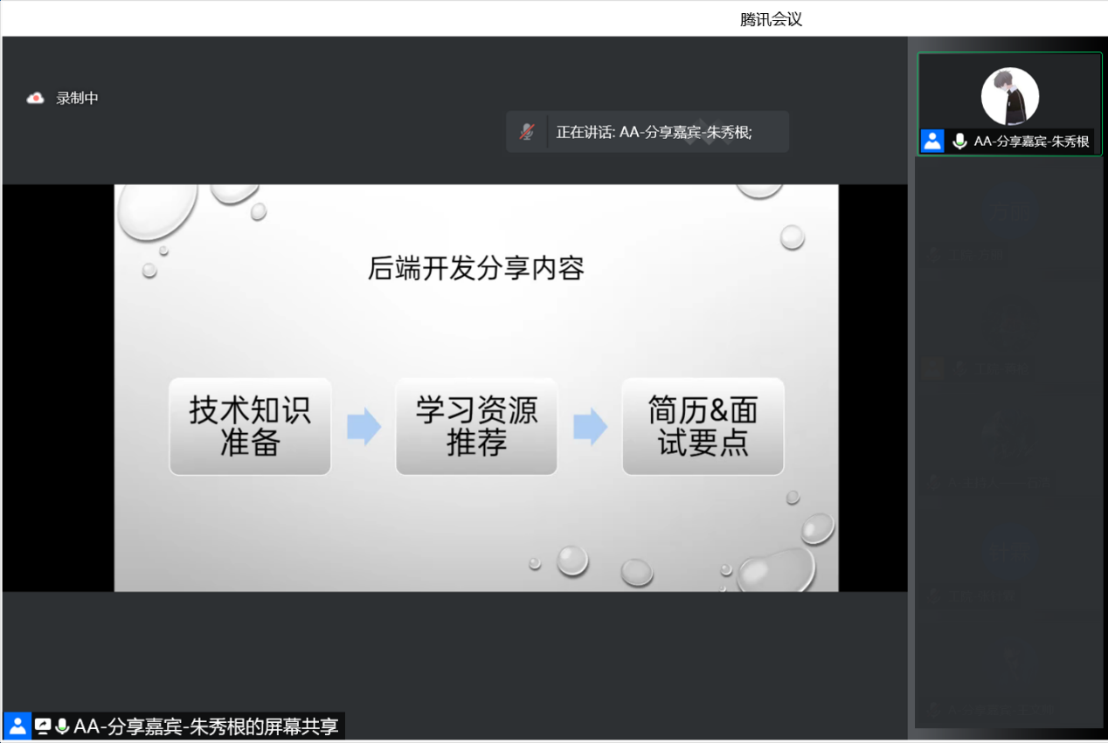Click arrow between 技术知识准备 and 学习资源推荐

click(x=364, y=427)
